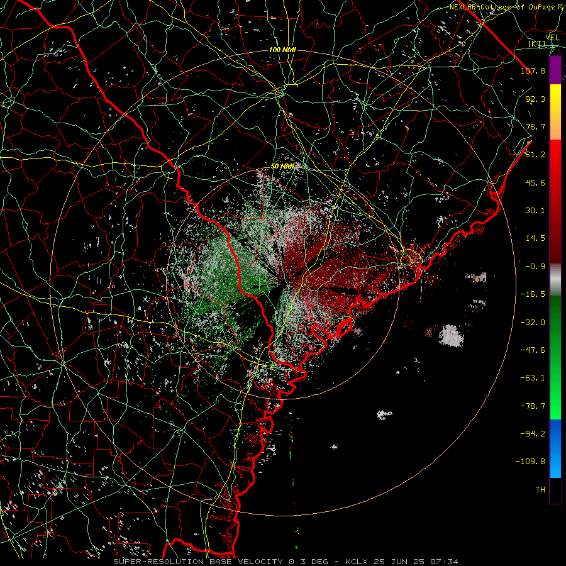
Task: Click the TH label on the scale
Action: [x=540, y=490]
